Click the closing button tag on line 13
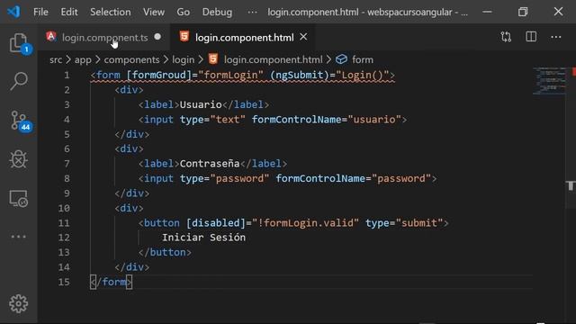The height and width of the screenshot is (324, 576). pyautogui.click(x=165, y=252)
